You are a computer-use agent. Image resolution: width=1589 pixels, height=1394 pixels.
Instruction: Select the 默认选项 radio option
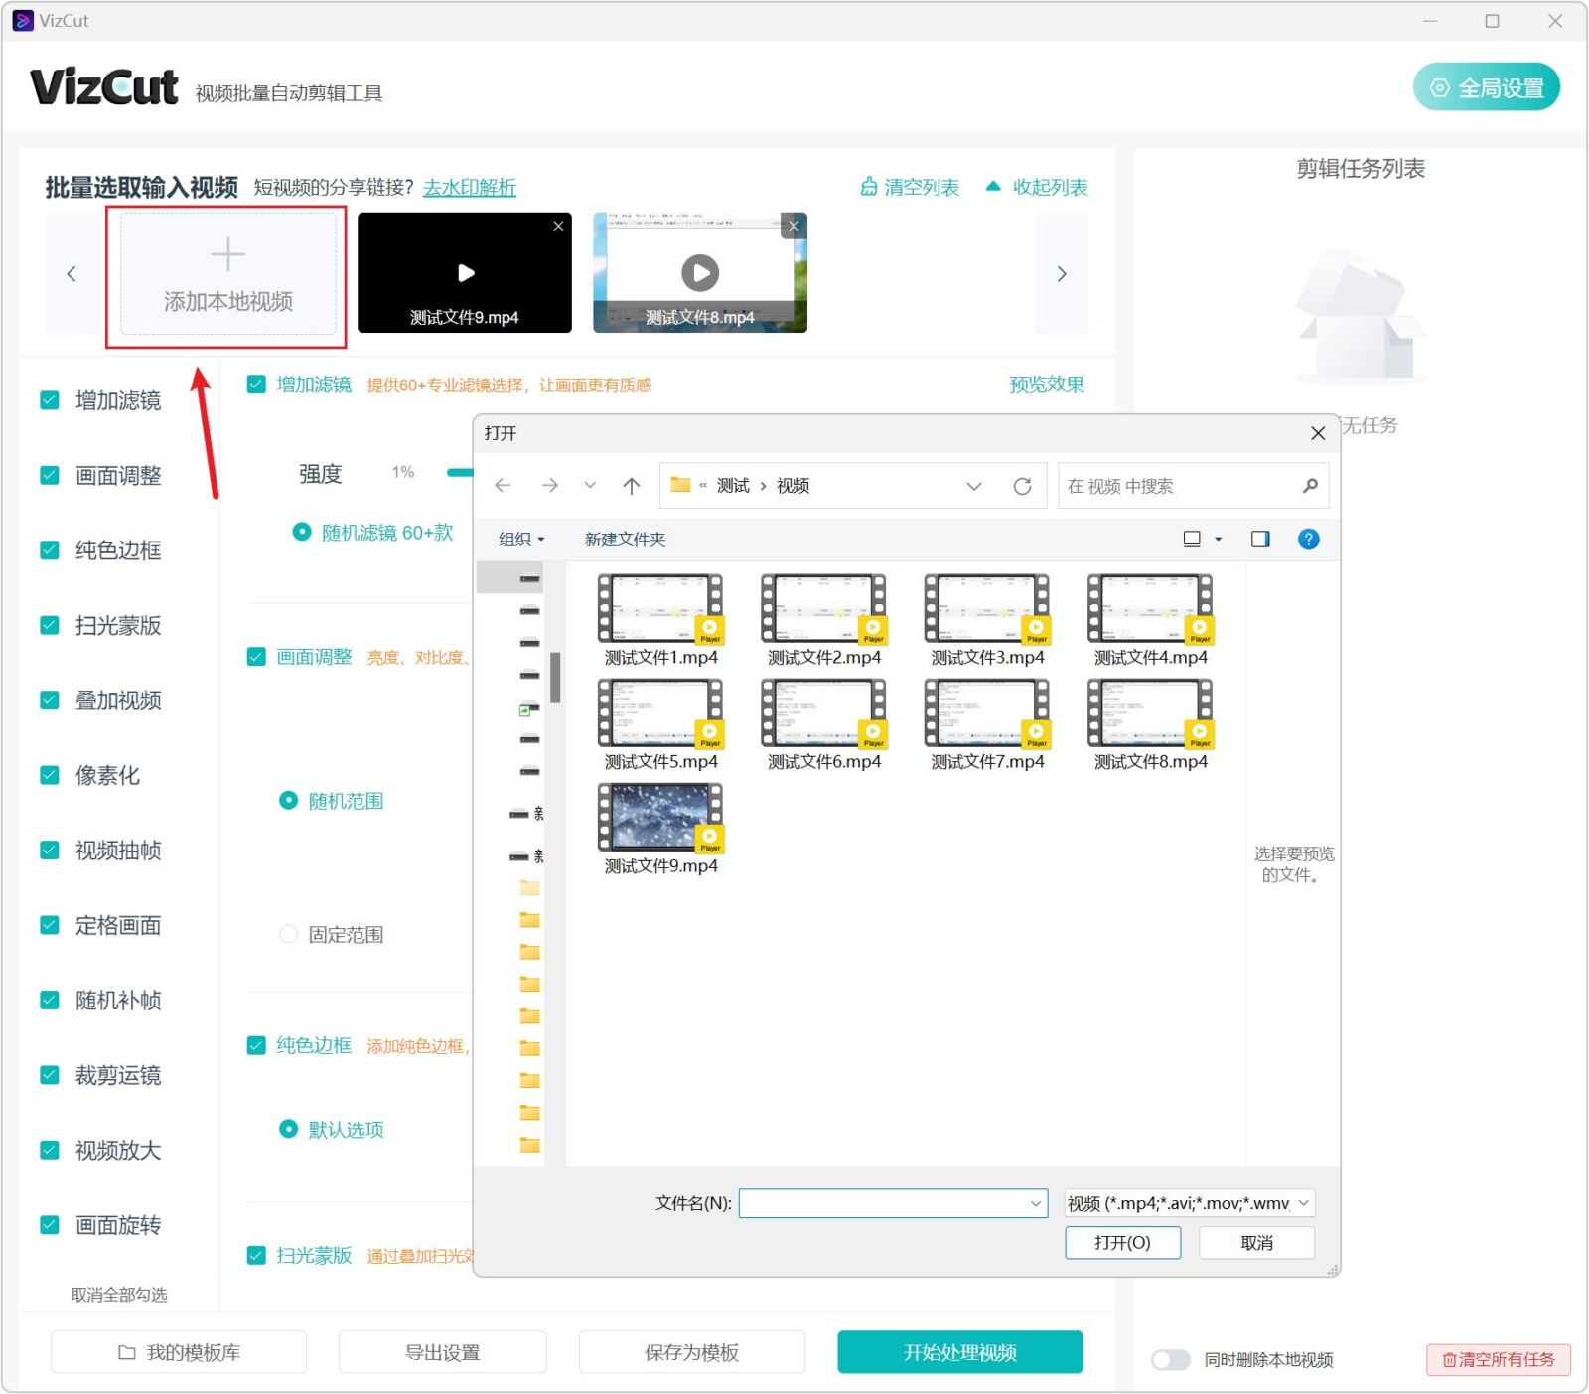coord(288,1129)
